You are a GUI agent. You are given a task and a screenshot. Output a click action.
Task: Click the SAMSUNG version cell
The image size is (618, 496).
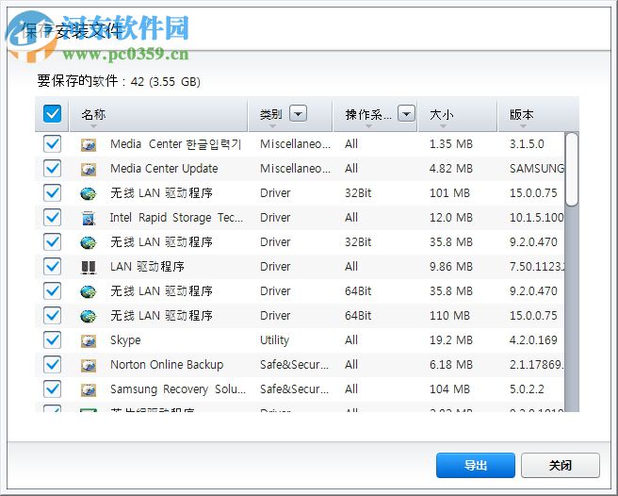tap(537, 169)
